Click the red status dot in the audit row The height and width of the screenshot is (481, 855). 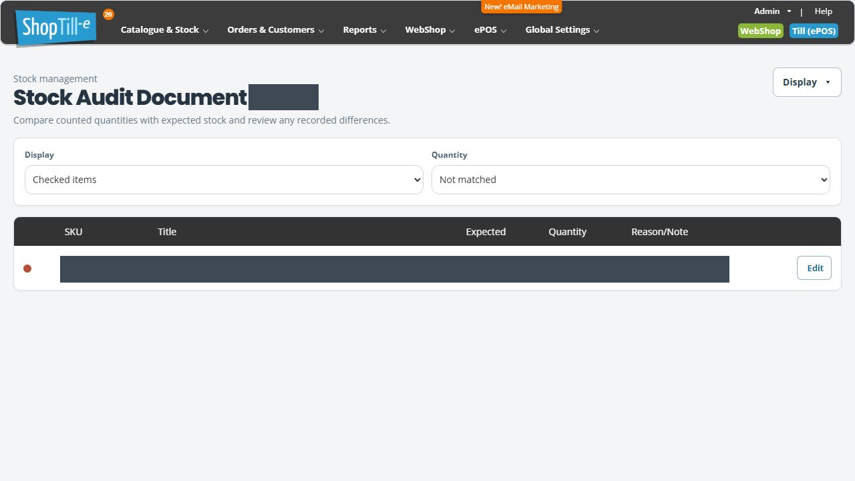27,269
